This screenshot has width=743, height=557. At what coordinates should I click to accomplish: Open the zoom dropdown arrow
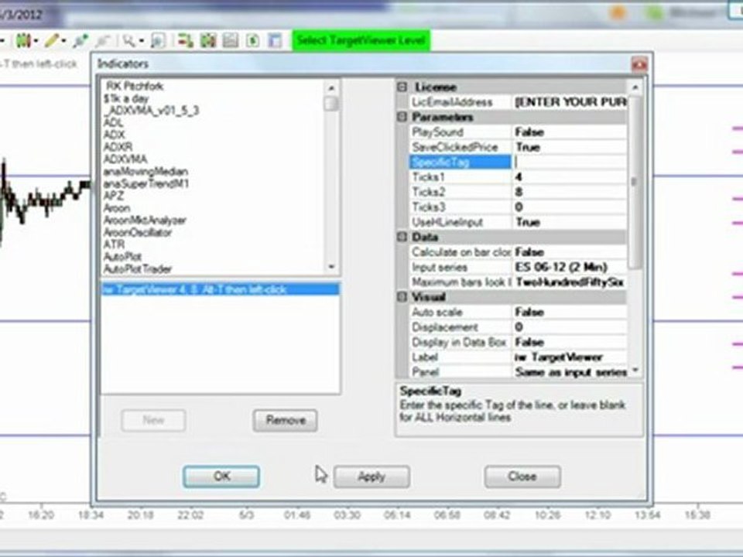coord(141,42)
